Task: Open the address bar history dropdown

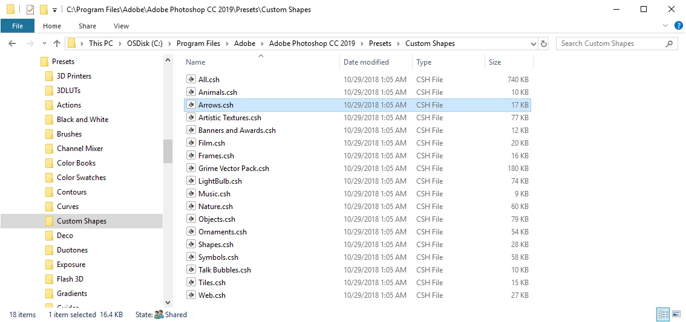Action: (x=533, y=43)
